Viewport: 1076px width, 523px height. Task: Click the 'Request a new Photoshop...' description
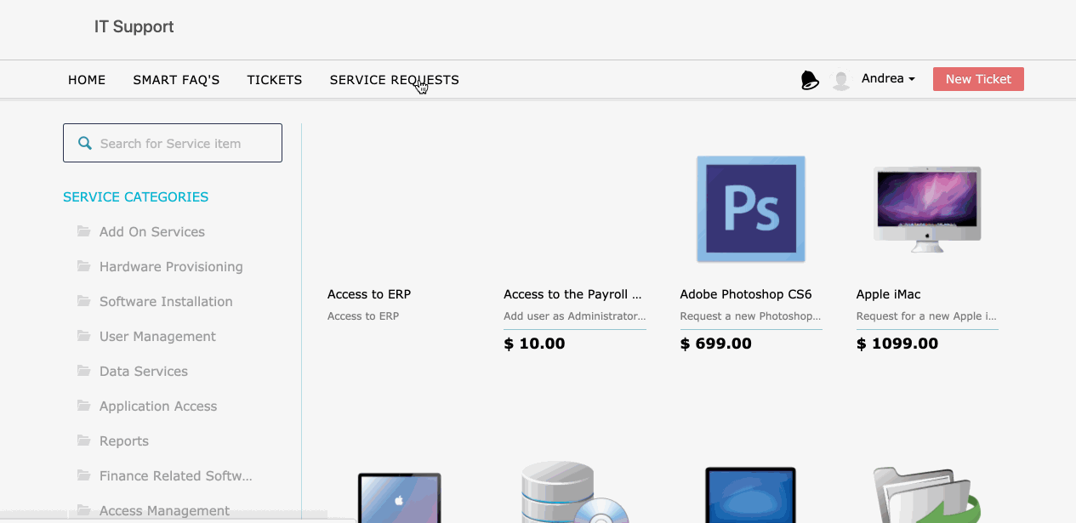(x=750, y=316)
